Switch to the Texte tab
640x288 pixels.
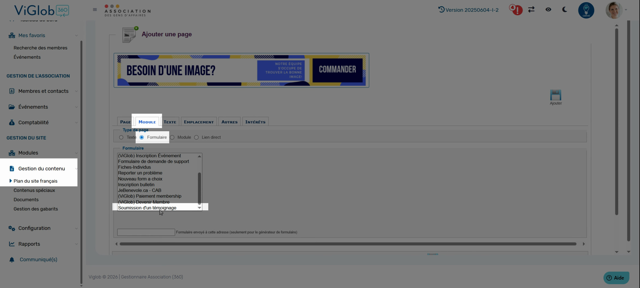click(x=170, y=122)
